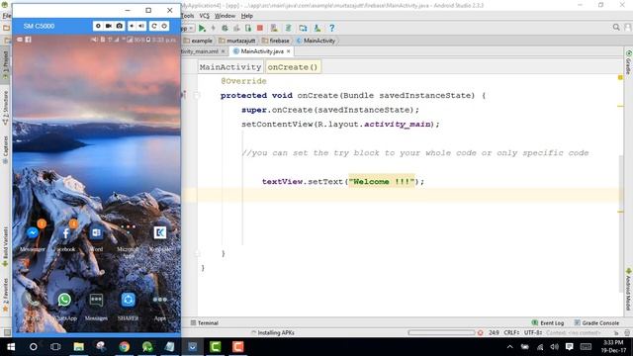The width and height of the screenshot is (633, 356).
Task: Open the Gradle side panel
Action: (x=629, y=62)
